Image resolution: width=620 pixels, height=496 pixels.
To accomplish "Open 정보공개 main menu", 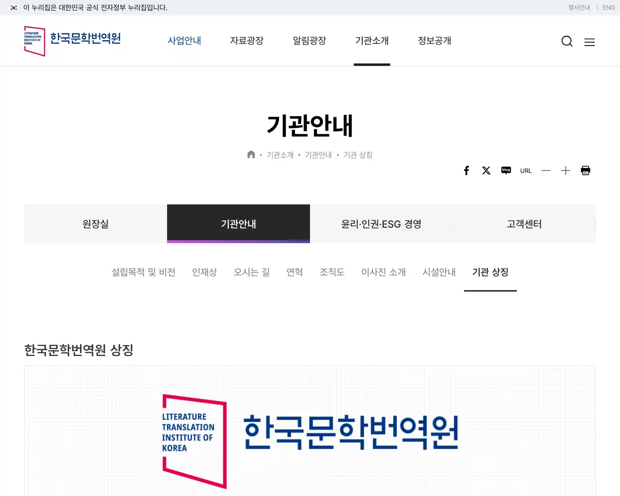I will click(434, 41).
